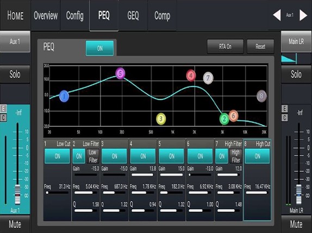Toggle band 1 Low Cut ON button
The height and width of the screenshot is (233, 312).
point(57,156)
